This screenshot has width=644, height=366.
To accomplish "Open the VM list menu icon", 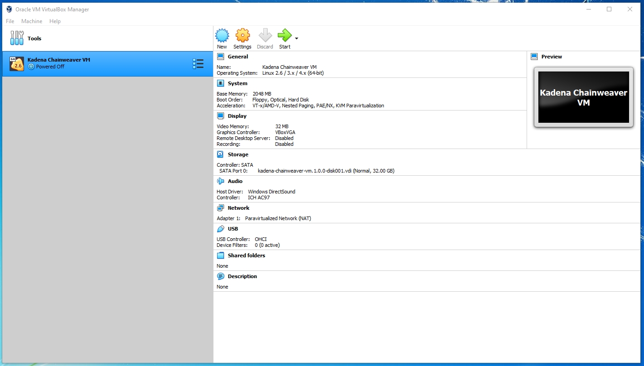I will pos(198,64).
